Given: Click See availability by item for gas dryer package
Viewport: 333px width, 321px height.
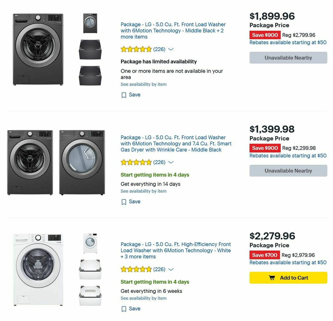Looking at the screenshot, I should (143, 191).
